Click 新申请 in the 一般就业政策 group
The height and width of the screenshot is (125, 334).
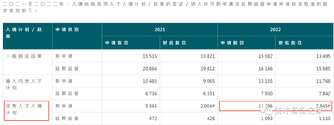[64, 56]
